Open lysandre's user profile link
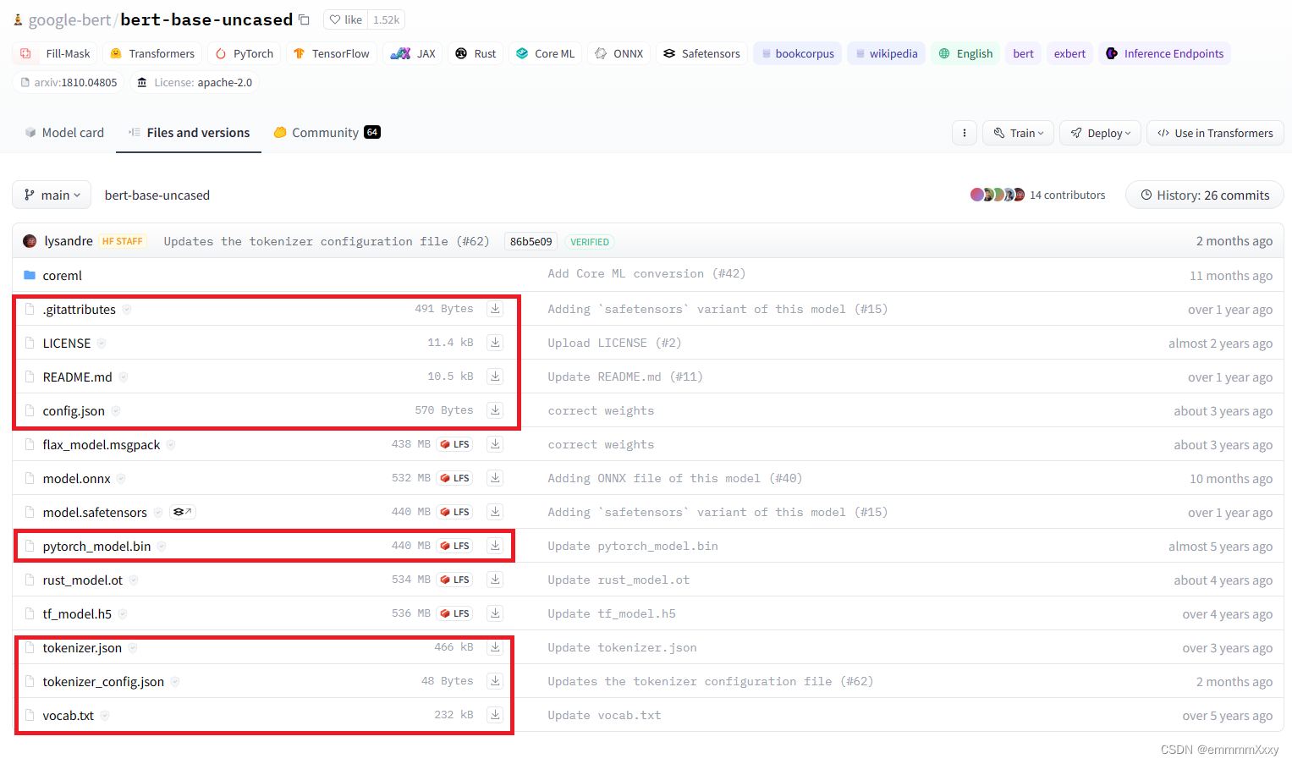 click(69, 241)
